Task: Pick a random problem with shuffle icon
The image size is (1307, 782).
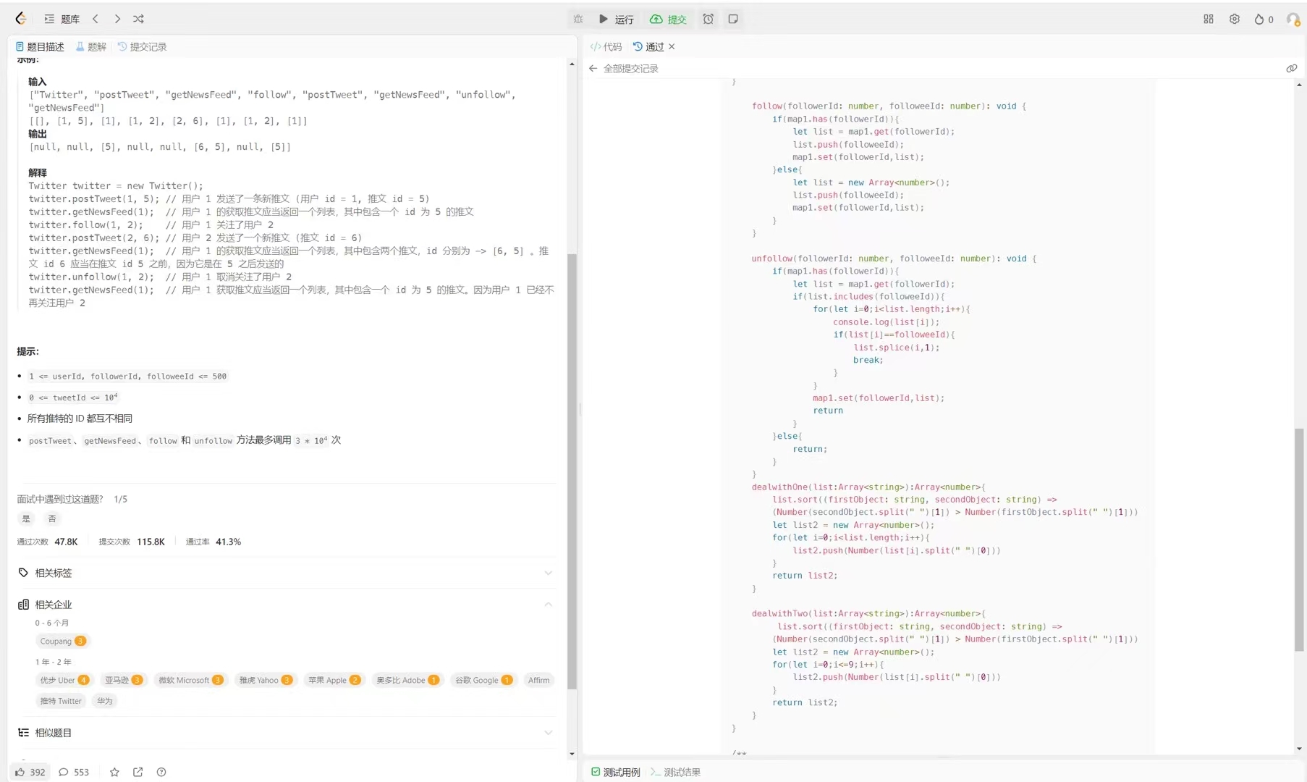Action: click(x=139, y=19)
